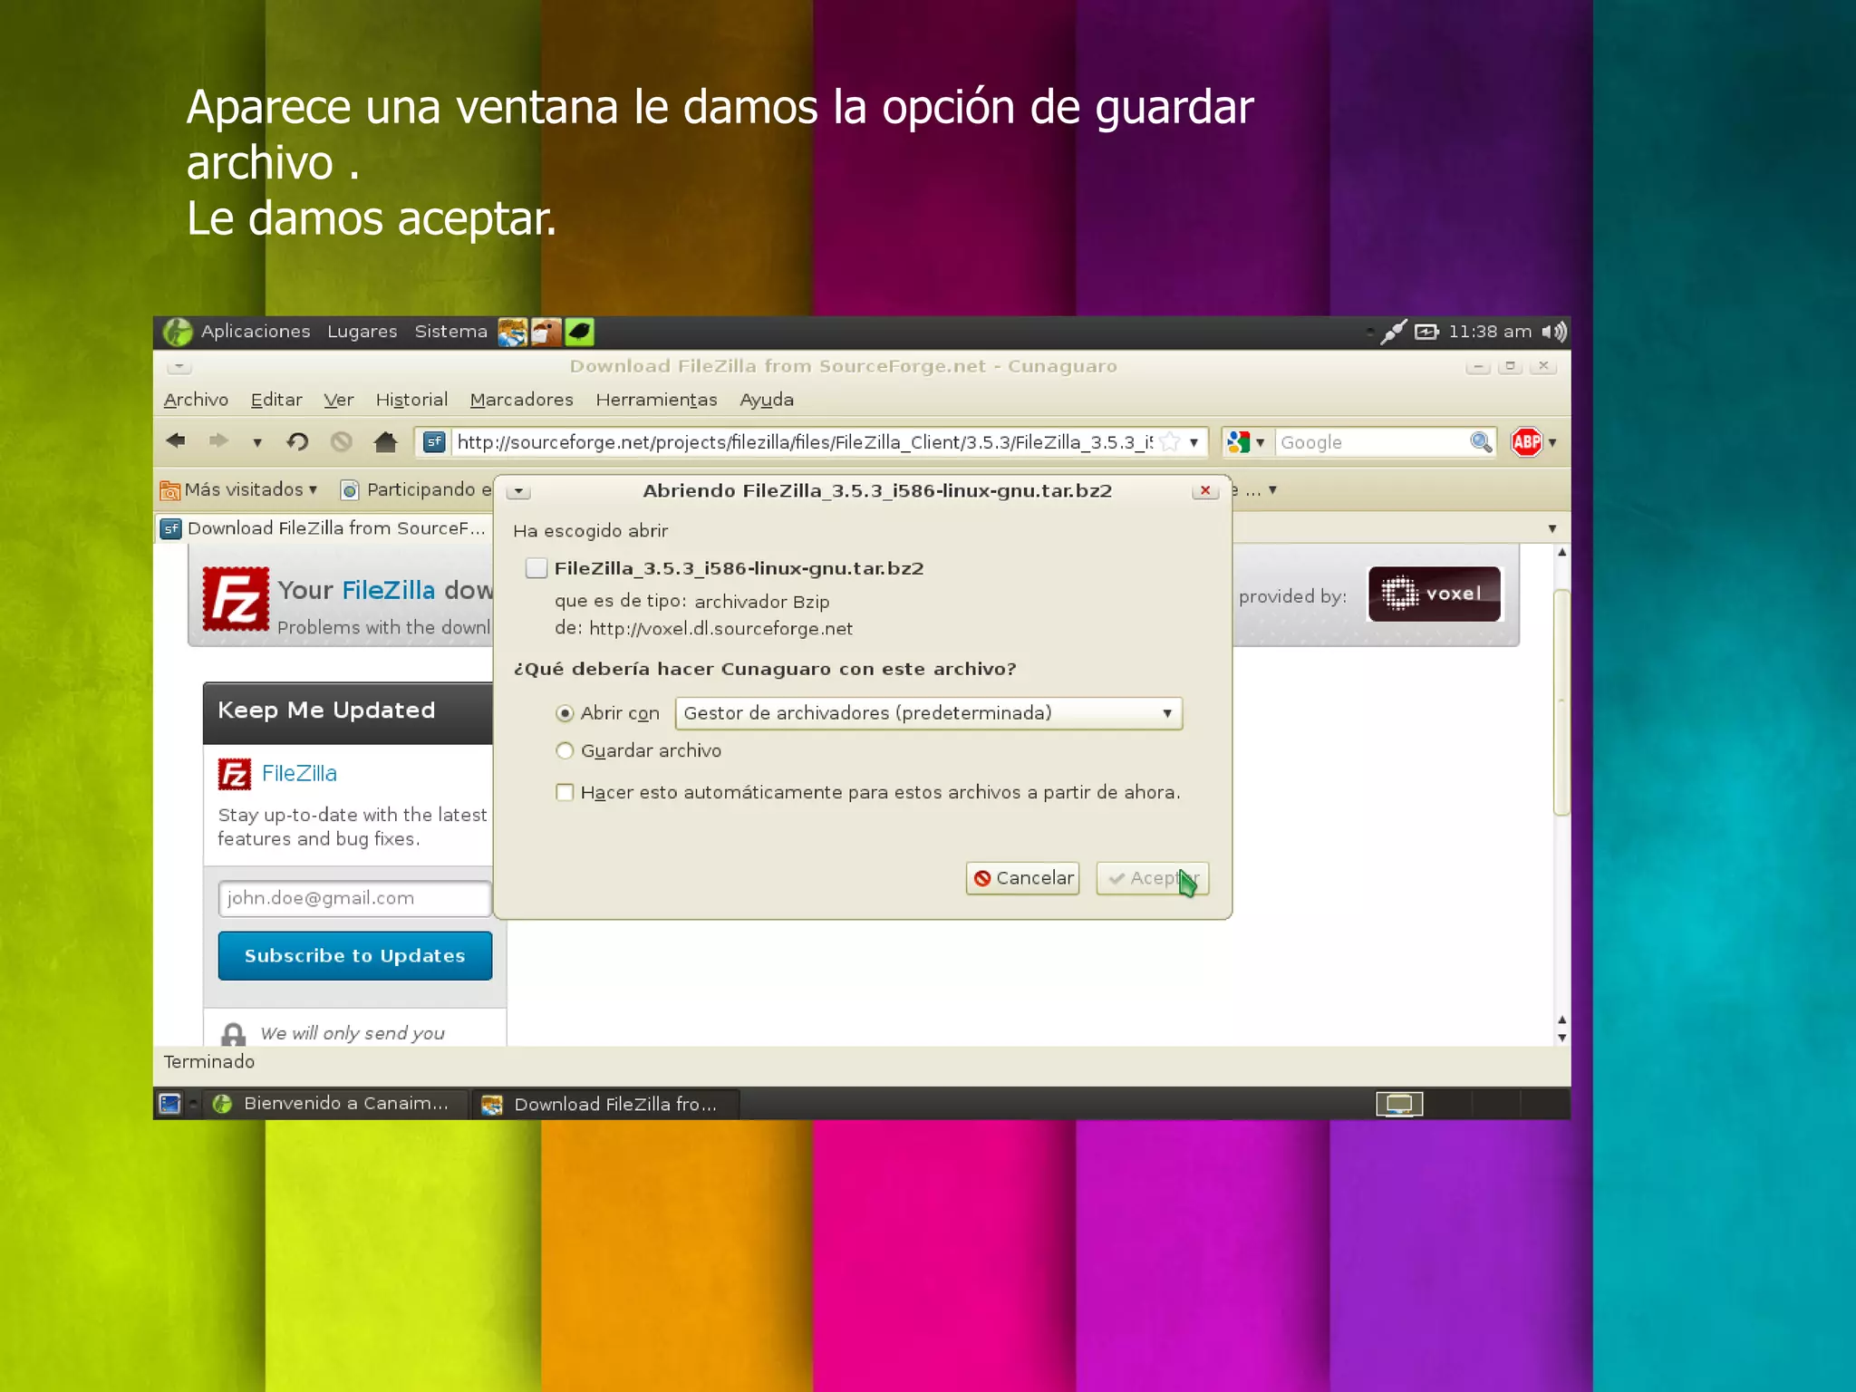Viewport: 1856px width, 1392px height.
Task: Open the Canaima main menu logo
Action: pos(179,332)
